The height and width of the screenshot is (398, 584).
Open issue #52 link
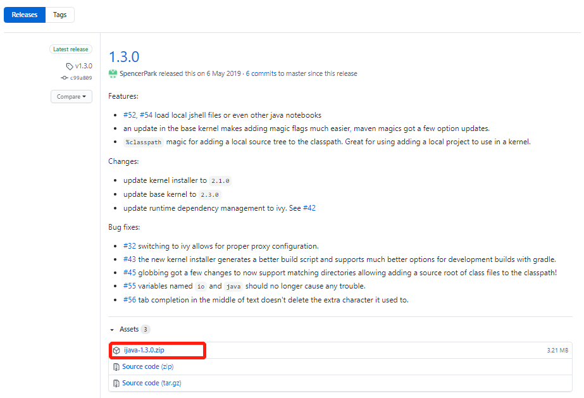[x=130, y=115]
